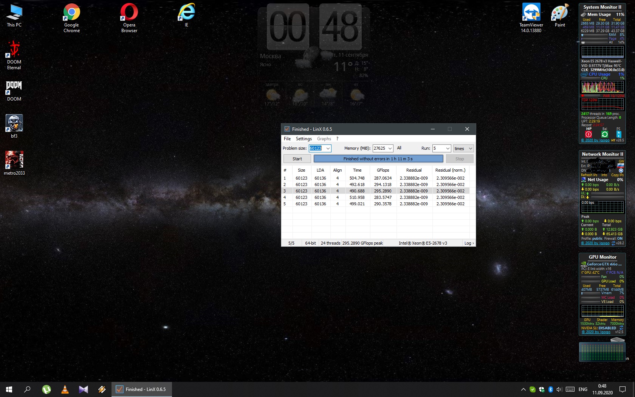Click the ENG language indicator

coord(583,389)
